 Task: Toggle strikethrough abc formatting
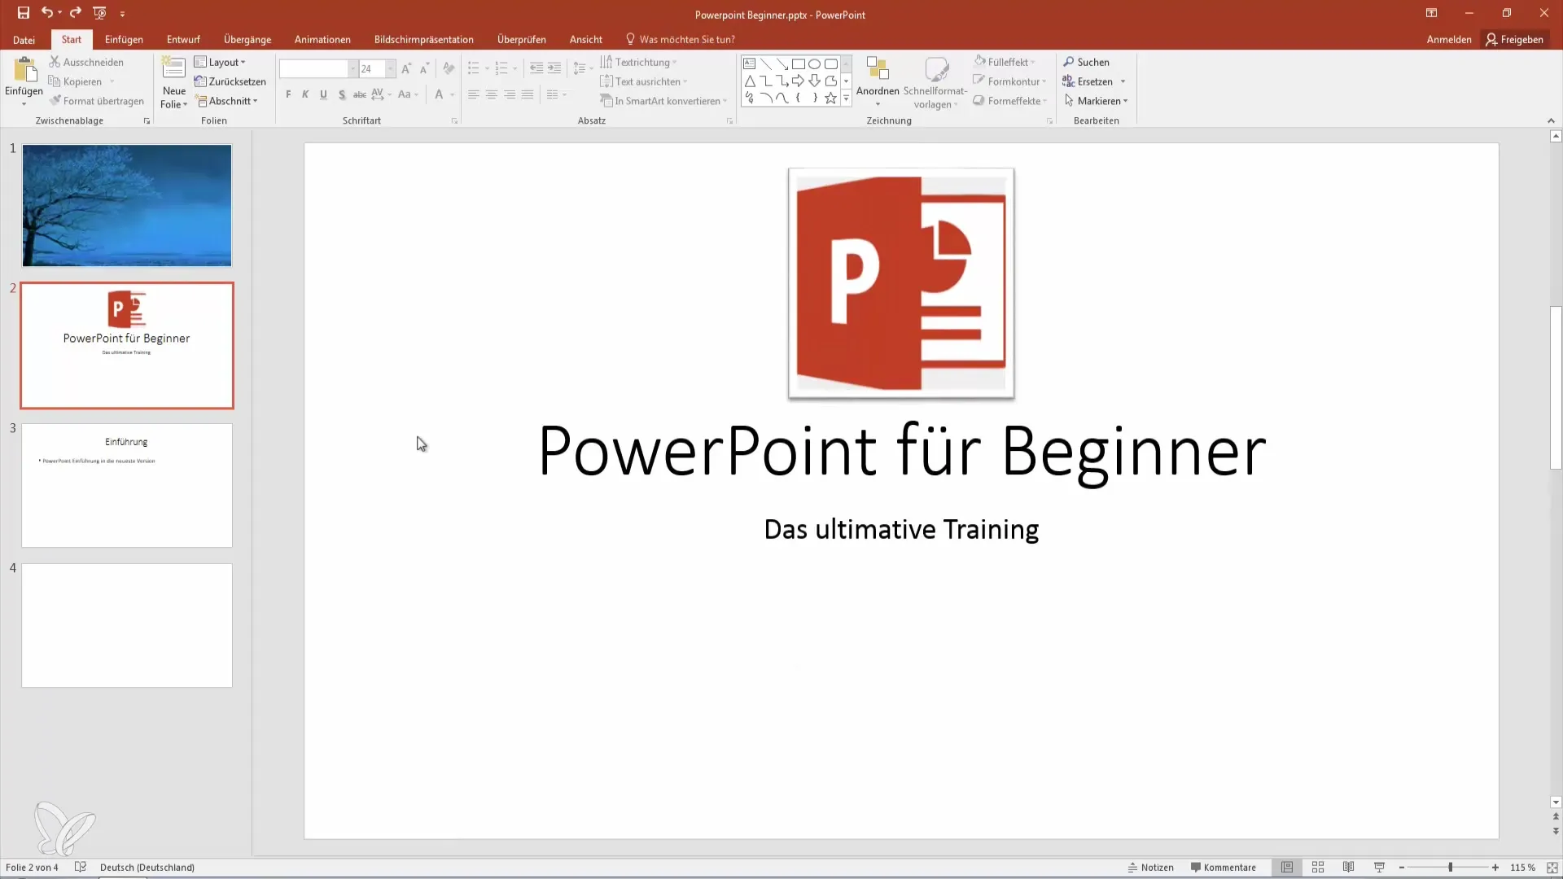click(x=360, y=94)
